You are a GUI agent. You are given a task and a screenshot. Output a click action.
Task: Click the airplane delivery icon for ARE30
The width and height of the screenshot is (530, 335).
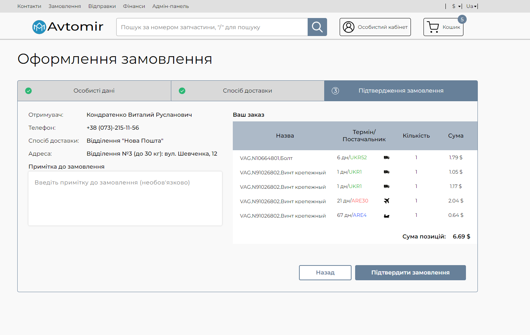tap(386, 201)
